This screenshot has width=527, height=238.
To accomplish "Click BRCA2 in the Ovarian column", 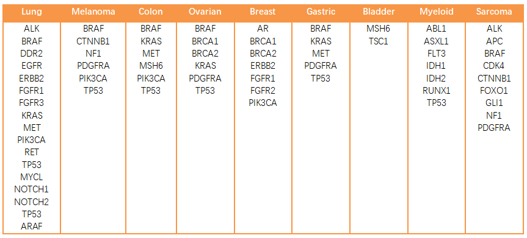I will [x=205, y=54].
